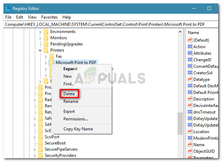Click the ScsiPort folder icon
The image size is (222, 162).
[x=40, y=137]
